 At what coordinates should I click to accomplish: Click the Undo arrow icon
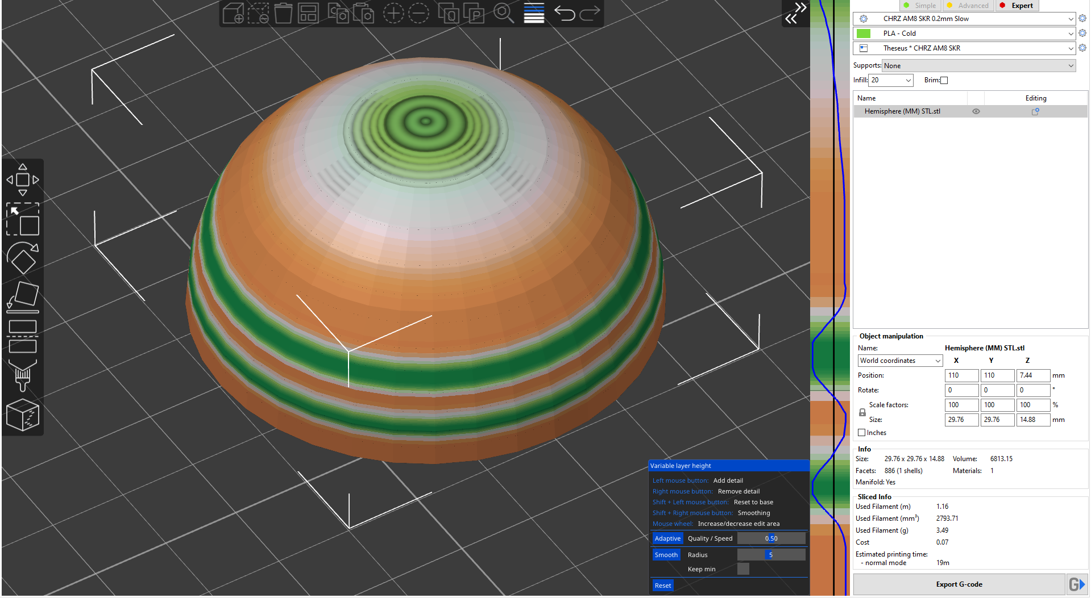(x=565, y=13)
